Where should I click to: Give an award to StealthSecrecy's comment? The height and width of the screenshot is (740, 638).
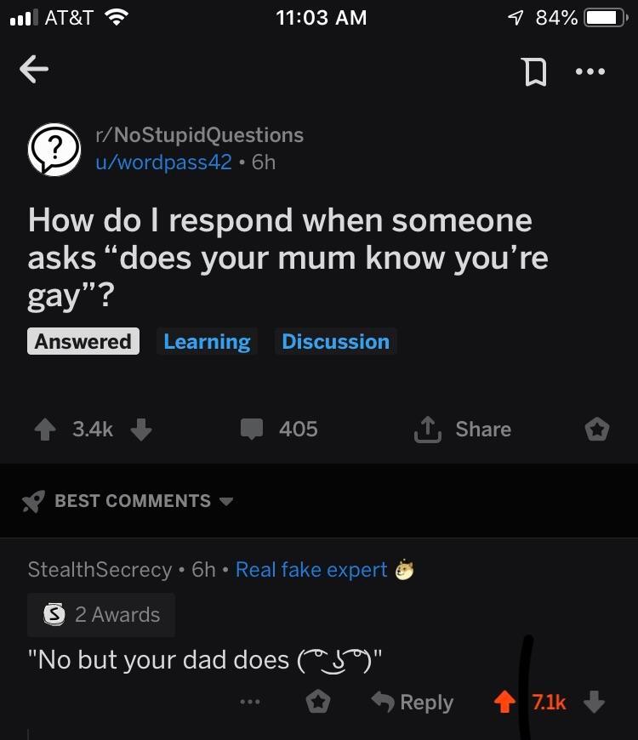tap(318, 703)
